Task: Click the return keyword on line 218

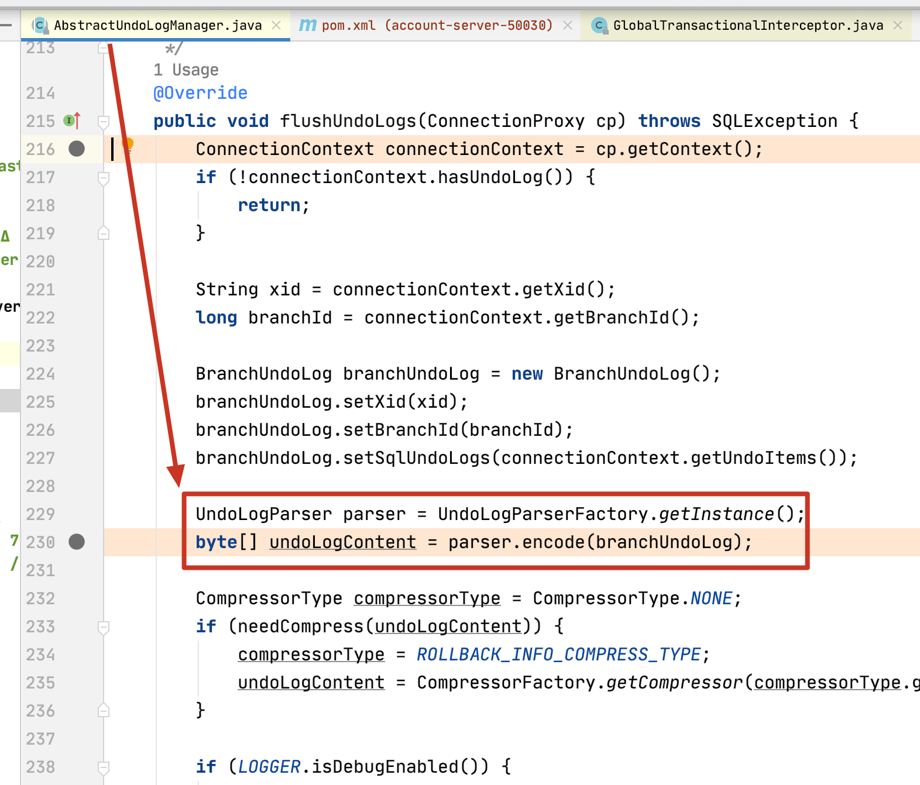Action: [x=269, y=205]
